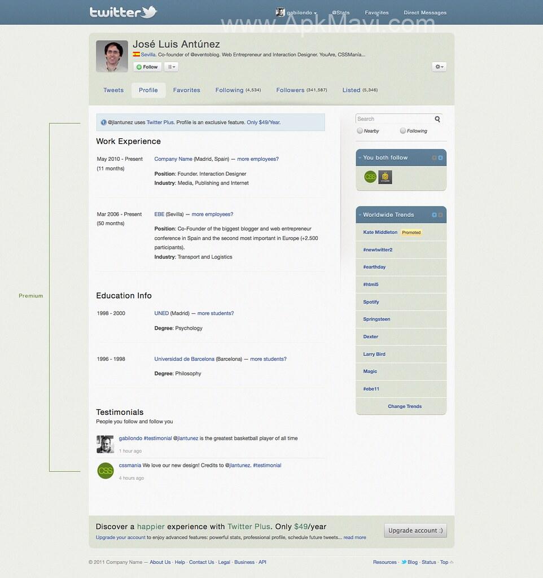The image size is (543, 578).
Task: Open the green CSS avatar under You both follow
Action: tap(370, 177)
